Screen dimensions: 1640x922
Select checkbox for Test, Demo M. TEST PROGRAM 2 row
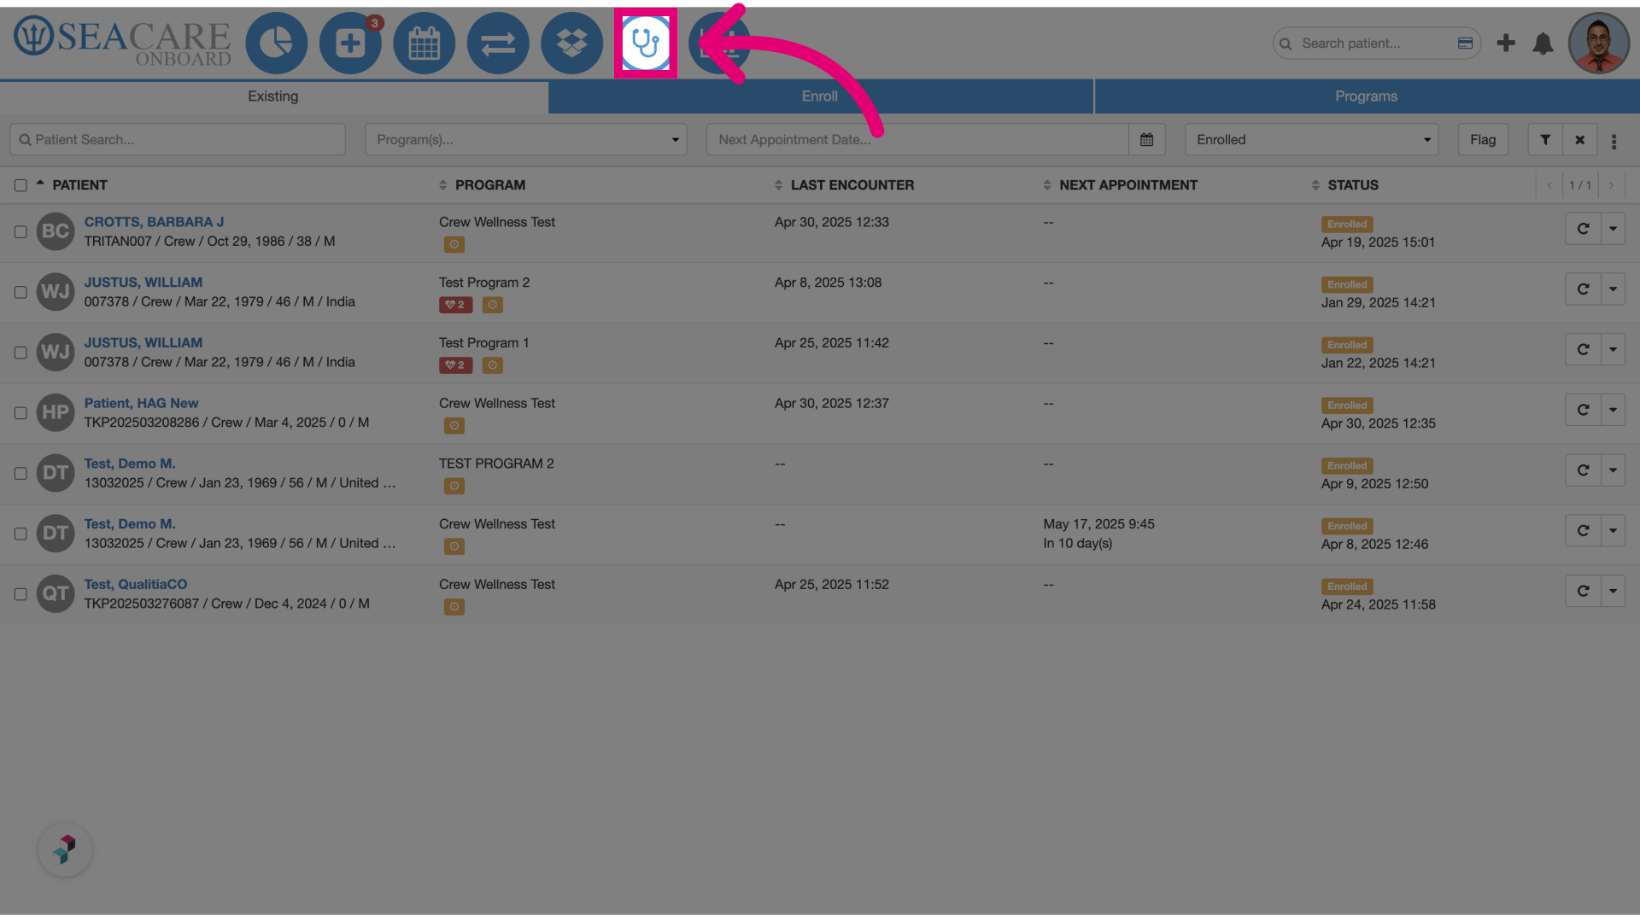20,473
